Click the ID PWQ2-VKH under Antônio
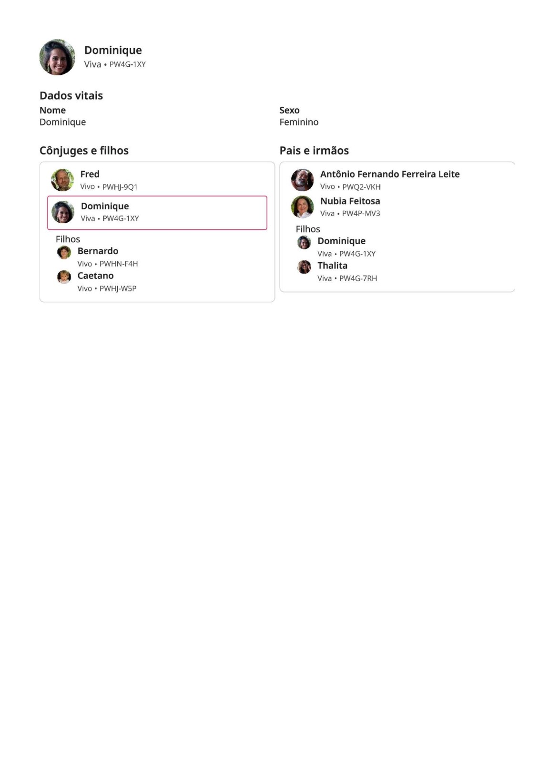The width and height of the screenshot is (539, 763). 361,187
